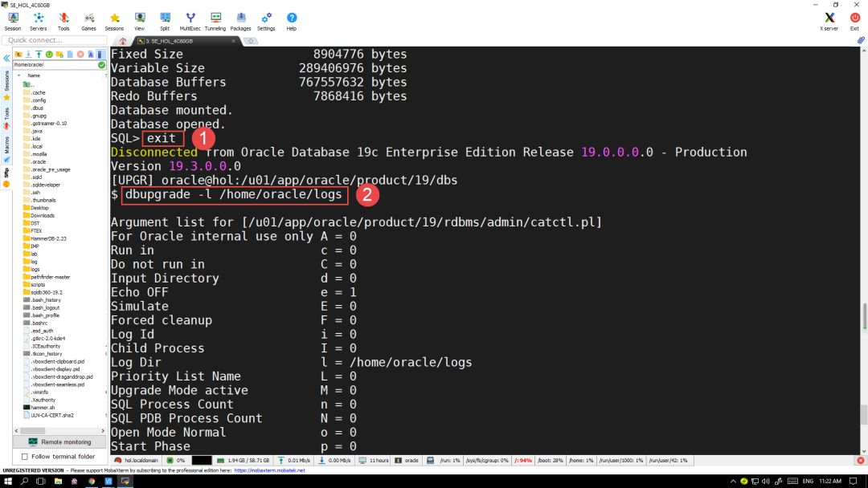Open the Settings toolbar button
868x488 pixels.
[x=266, y=22]
